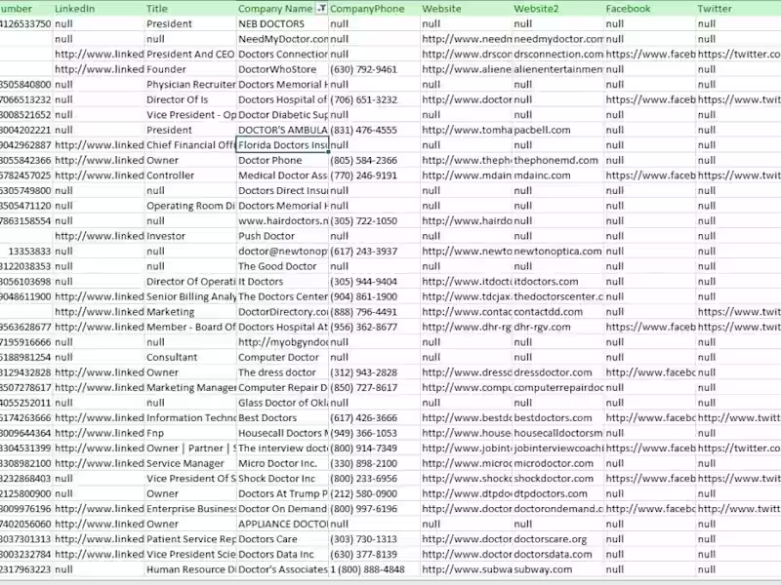Click the subway.com cell
This screenshot has height=585, width=781.
(558, 569)
